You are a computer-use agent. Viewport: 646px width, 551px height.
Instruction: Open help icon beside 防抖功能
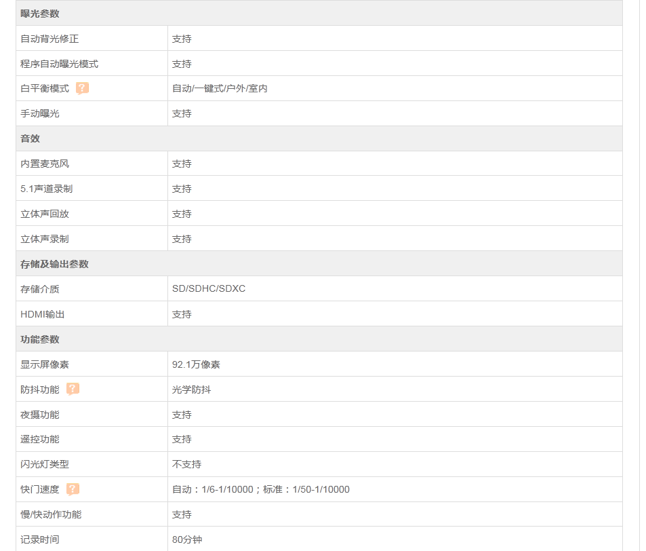tap(73, 389)
